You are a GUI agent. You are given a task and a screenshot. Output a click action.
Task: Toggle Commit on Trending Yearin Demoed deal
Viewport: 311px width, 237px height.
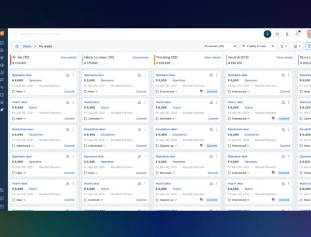click(x=213, y=119)
